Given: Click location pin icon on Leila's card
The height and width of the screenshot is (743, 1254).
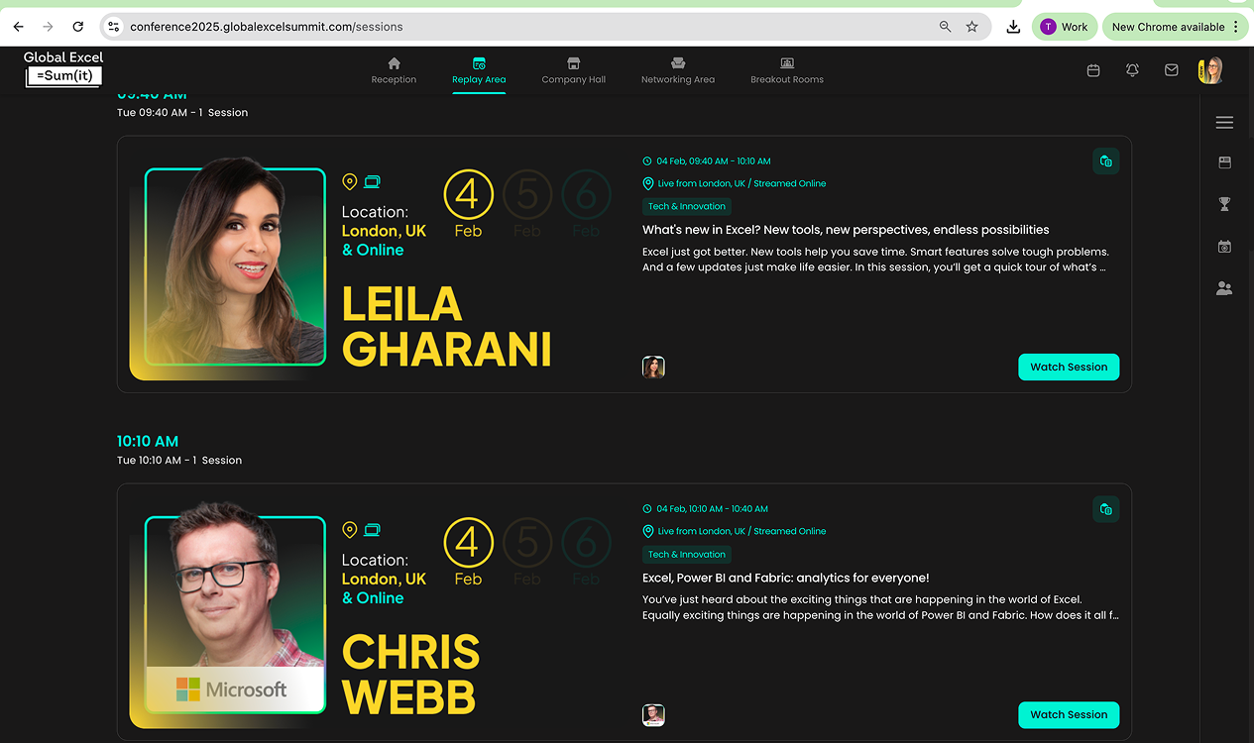Looking at the screenshot, I should click(349, 181).
